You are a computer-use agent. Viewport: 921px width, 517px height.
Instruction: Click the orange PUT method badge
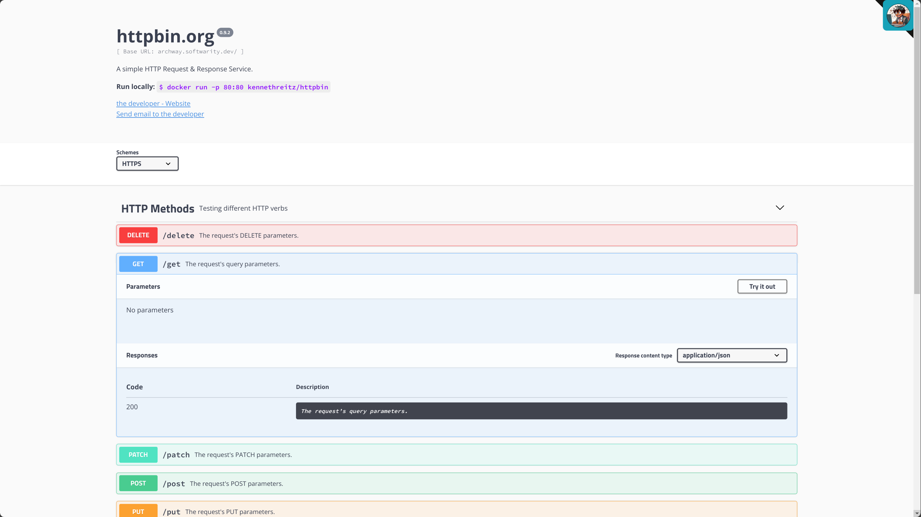(x=138, y=511)
